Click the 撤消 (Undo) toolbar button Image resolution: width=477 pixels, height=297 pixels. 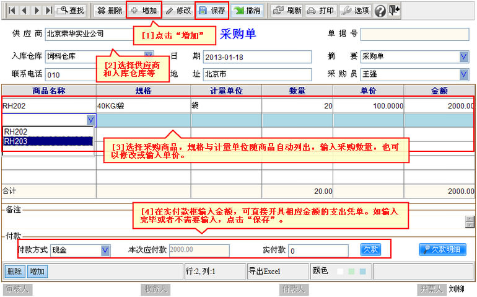coord(247,11)
